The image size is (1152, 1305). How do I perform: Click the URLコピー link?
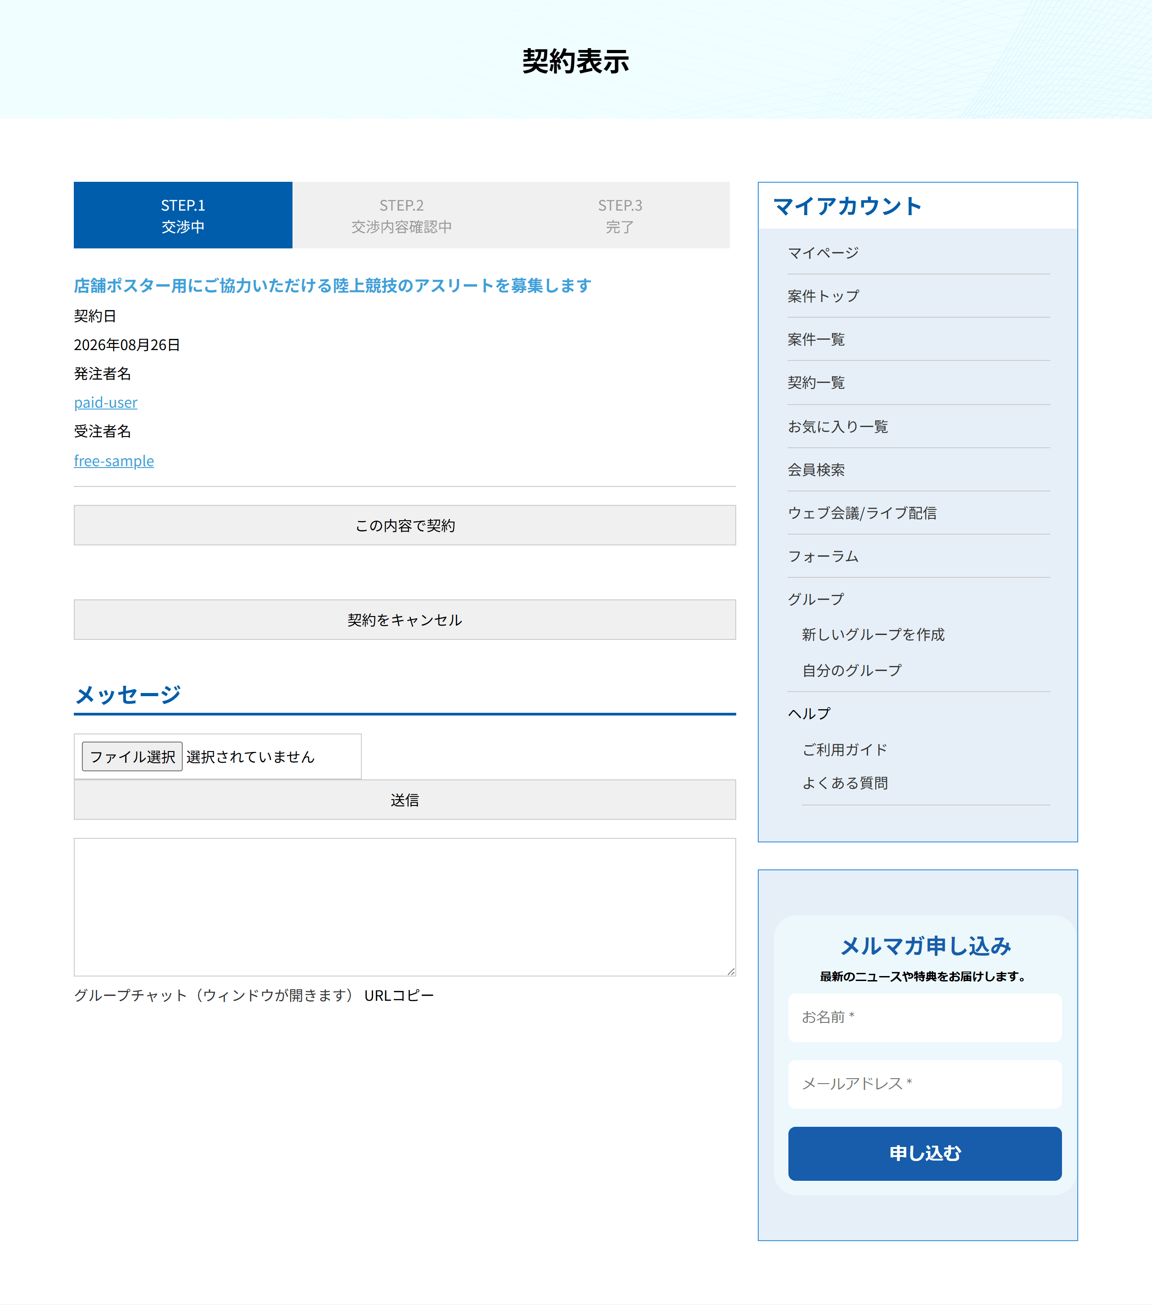[x=399, y=995]
